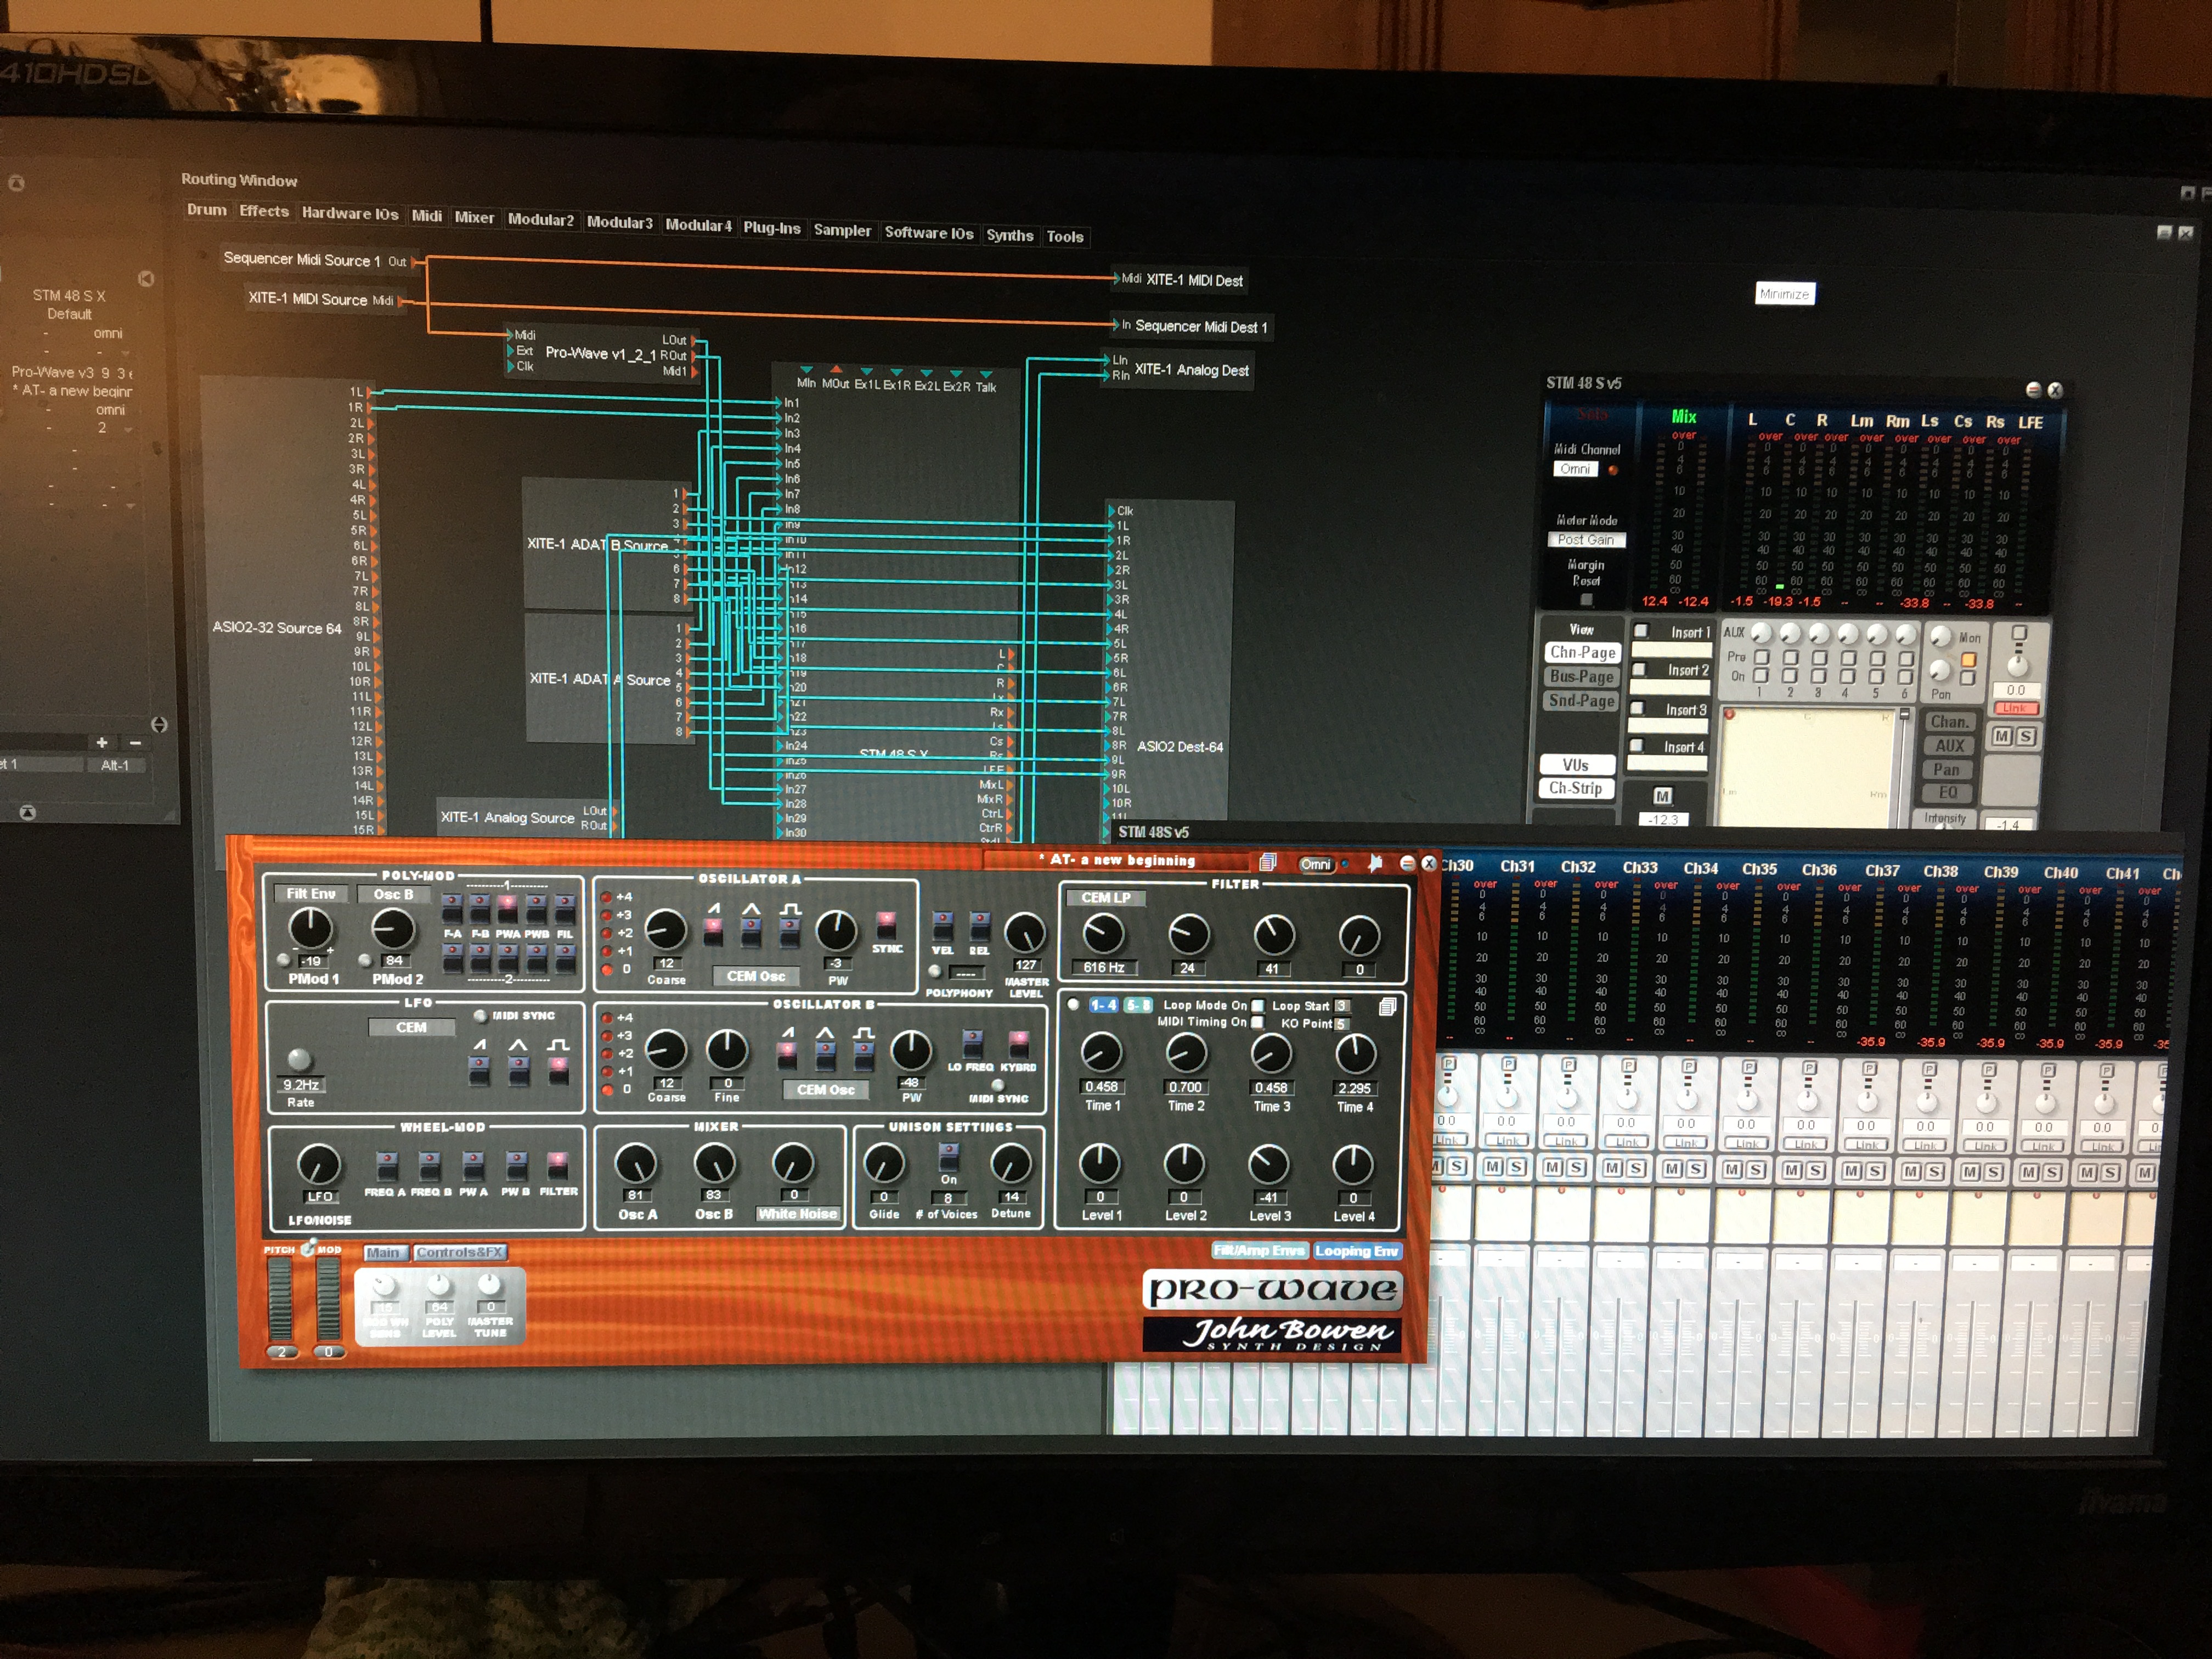Switch to Looping Env tab
Viewport: 2212px width, 1659px height.
(1357, 1251)
